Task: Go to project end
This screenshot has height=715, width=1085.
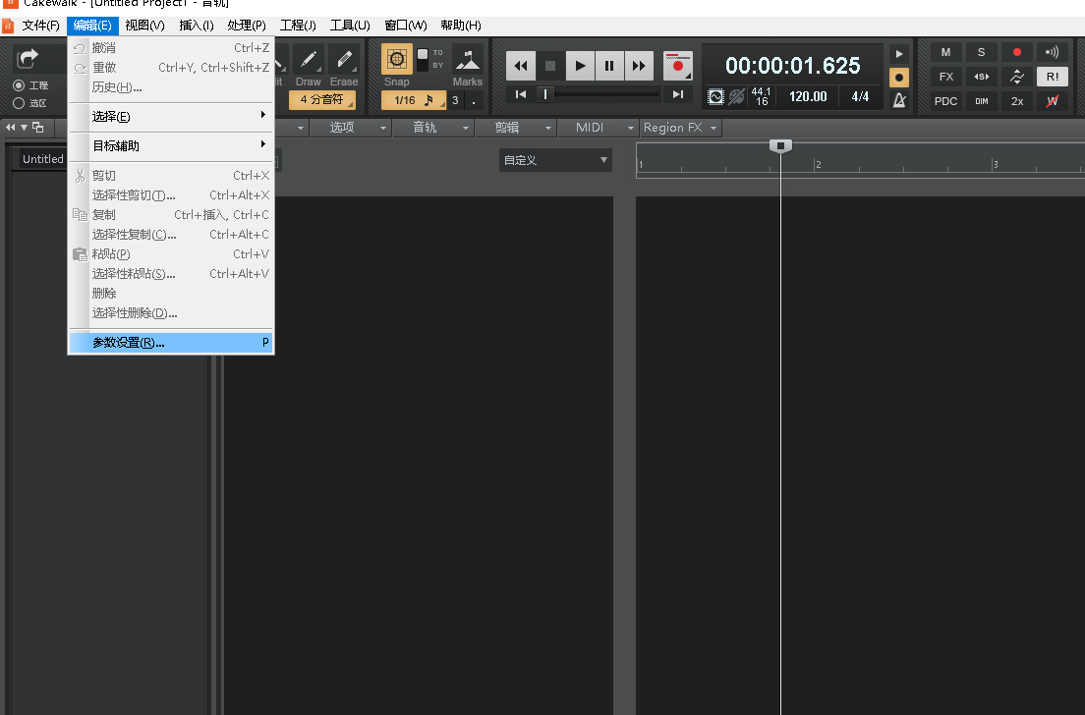Action: pos(678,94)
